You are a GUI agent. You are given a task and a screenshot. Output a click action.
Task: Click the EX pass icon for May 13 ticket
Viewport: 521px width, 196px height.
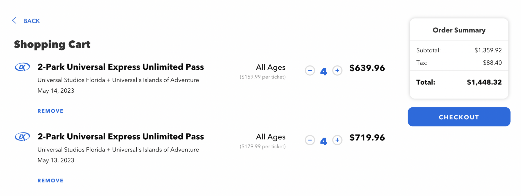[22, 137]
